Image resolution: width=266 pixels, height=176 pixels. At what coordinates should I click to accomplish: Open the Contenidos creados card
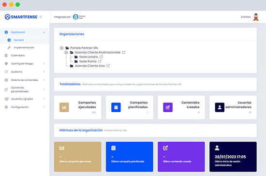click(181, 107)
